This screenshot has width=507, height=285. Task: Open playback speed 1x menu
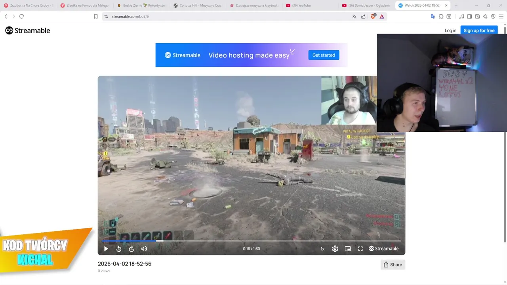pyautogui.click(x=322, y=249)
